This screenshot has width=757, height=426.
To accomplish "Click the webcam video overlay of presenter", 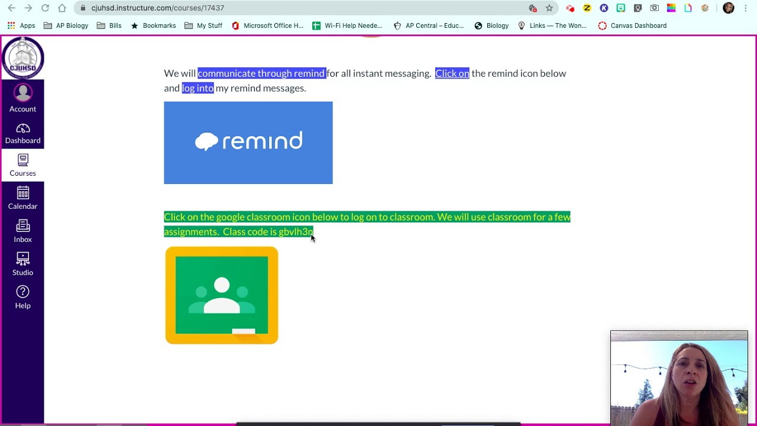I will [679, 377].
